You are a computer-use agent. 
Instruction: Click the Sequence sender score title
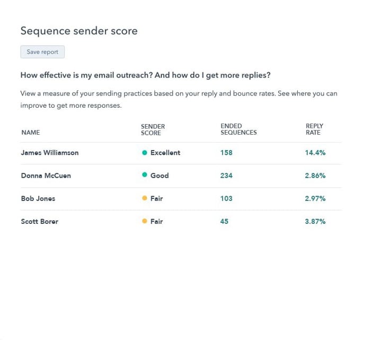pyautogui.click(x=79, y=31)
